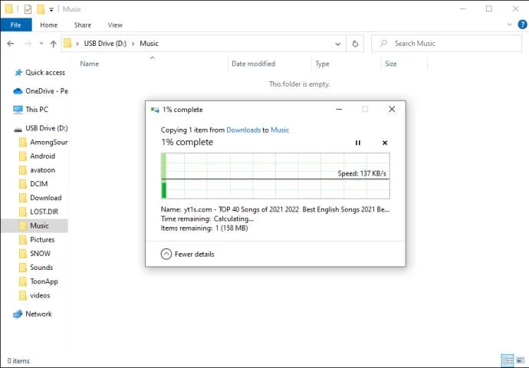The width and height of the screenshot is (529, 368).
Task: Click the OneDrive cloud icon
Action: 18,91
